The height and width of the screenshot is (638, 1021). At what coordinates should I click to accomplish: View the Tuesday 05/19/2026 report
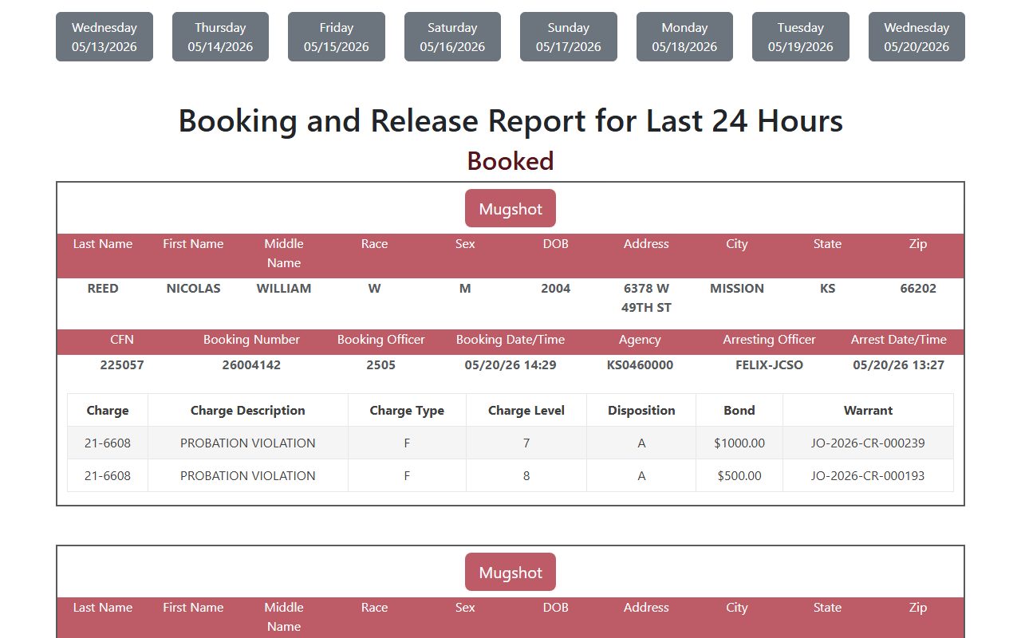801,37
